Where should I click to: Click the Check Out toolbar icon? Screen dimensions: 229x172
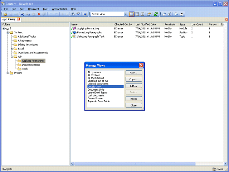pyautogui.click(x=176, y=14)
